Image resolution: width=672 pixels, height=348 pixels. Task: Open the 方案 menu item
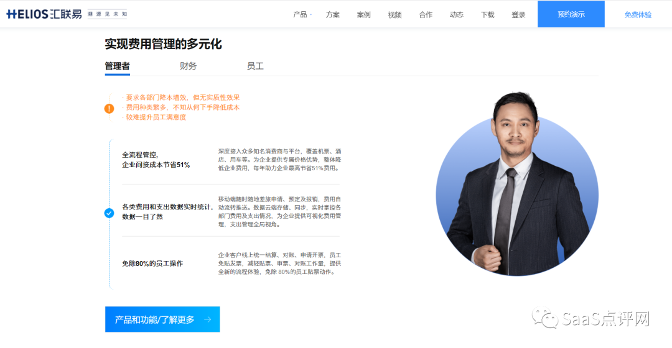point(332,14)
